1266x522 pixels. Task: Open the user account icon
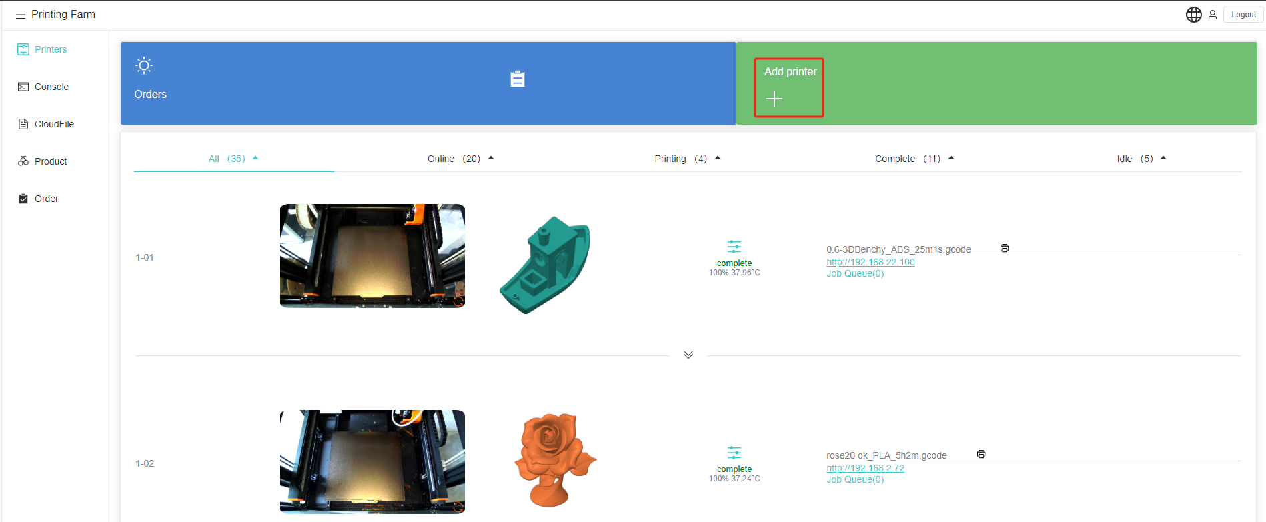[1213, 15]
